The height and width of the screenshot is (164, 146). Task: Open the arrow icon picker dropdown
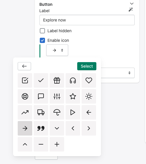coord(57,50)
